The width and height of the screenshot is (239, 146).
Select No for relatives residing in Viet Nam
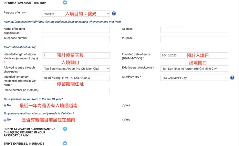(5, 120)
